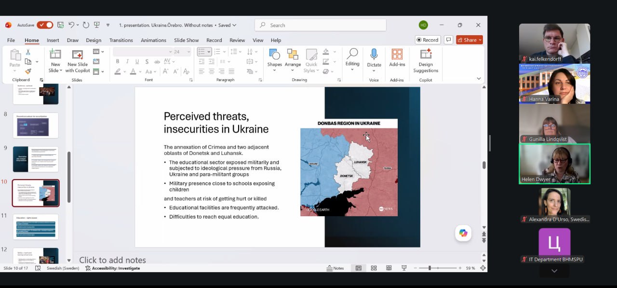Viewport: 617px width, 288px height.
Task: Collapse the ribbon with chevron arrow
Action: click(x=479, y=78)
